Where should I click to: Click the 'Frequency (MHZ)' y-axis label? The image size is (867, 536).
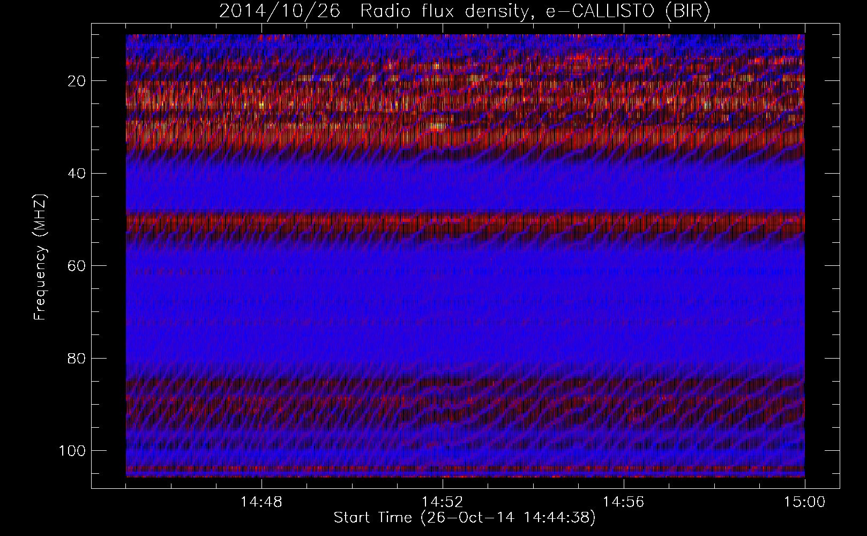(41, 257)
